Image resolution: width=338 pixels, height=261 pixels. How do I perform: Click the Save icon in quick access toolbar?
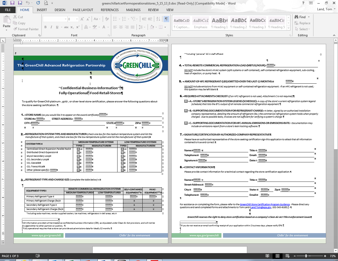12,3
